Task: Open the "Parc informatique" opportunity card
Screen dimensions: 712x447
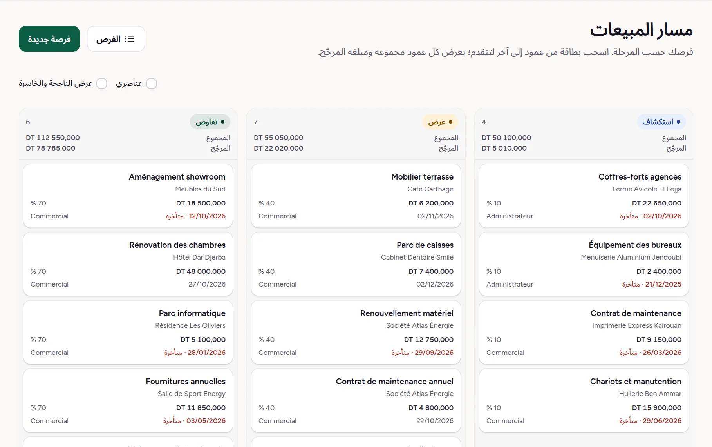Action: tap(128, 333)
